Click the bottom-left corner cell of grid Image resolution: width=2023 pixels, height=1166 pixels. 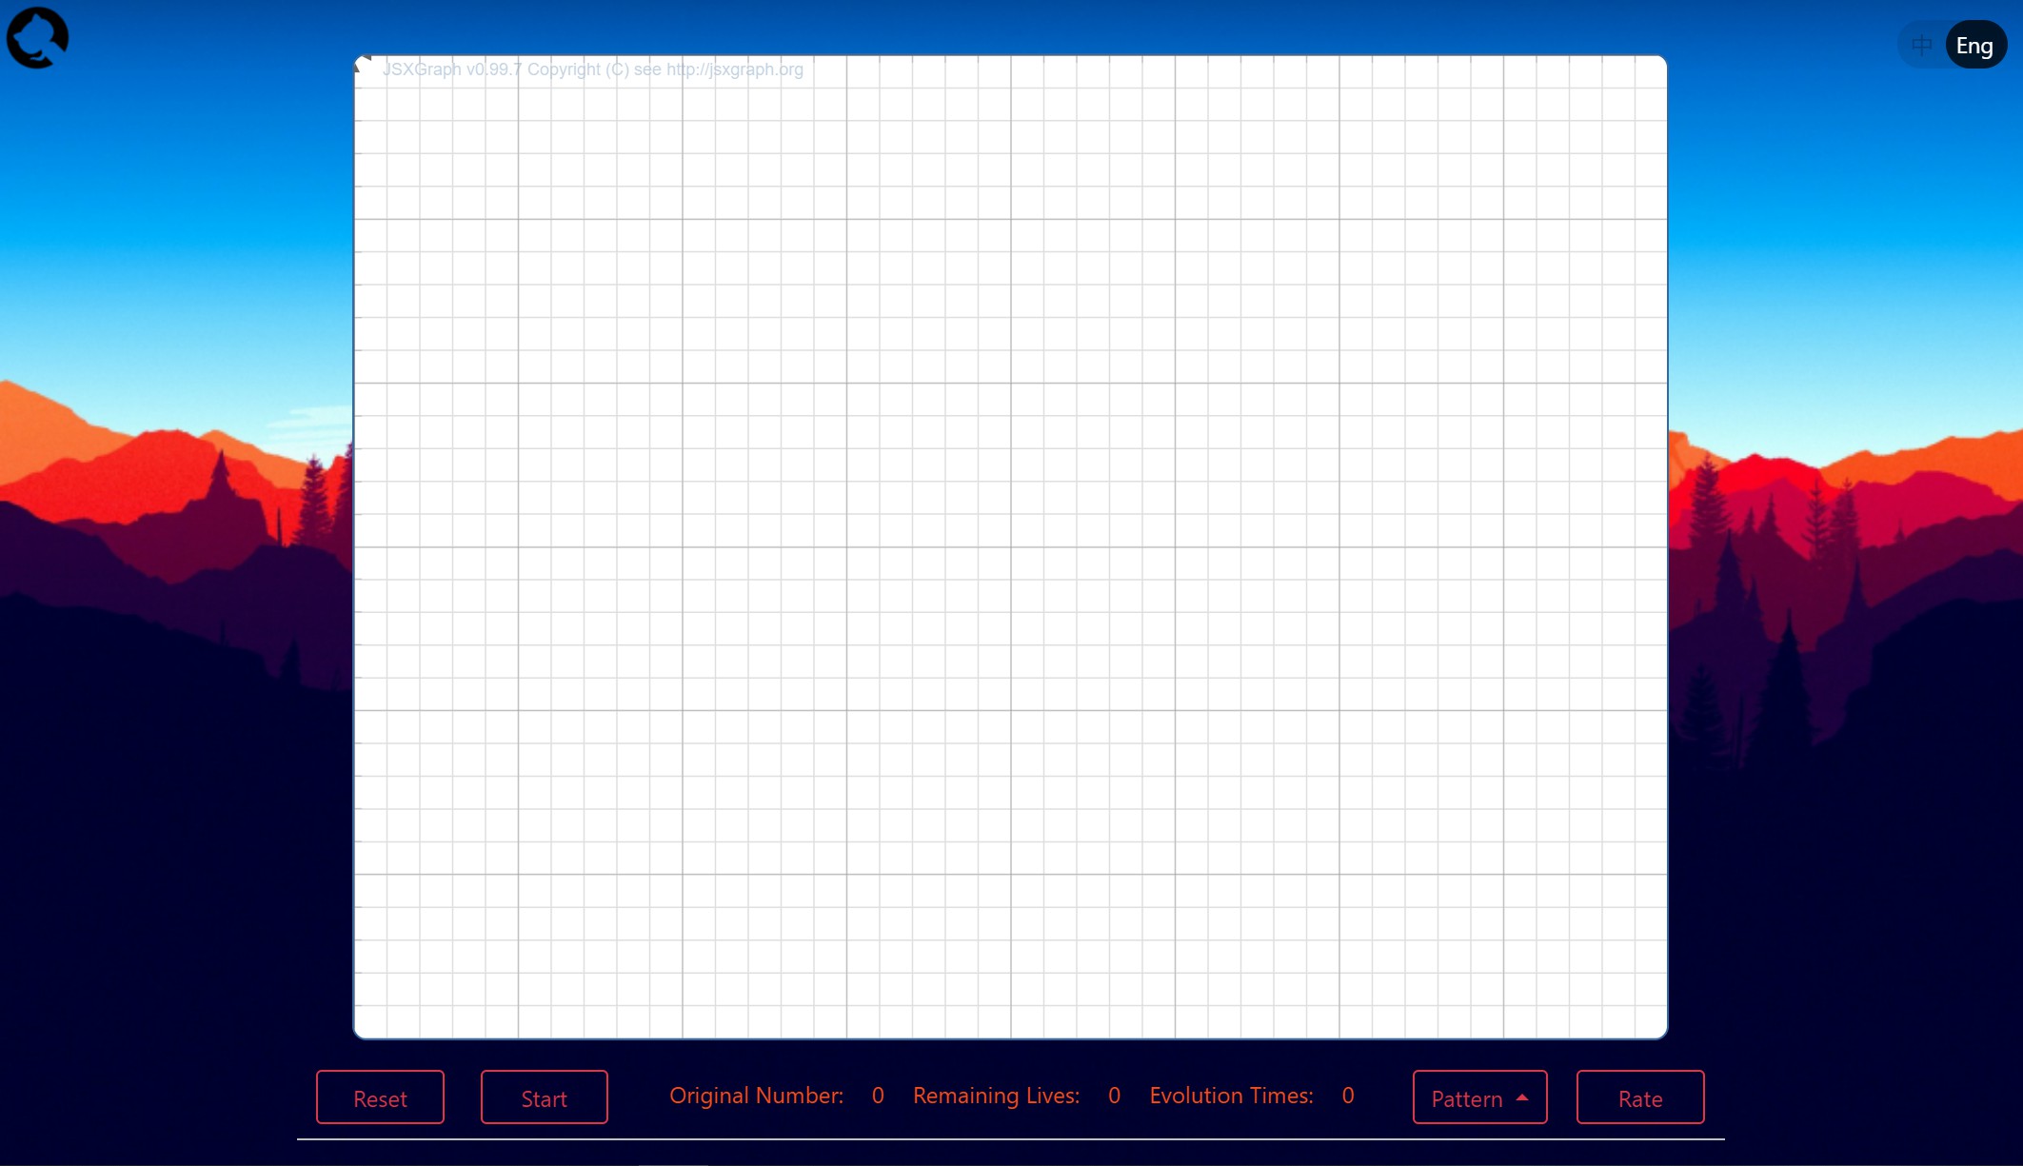click(x=370, y=1022)
